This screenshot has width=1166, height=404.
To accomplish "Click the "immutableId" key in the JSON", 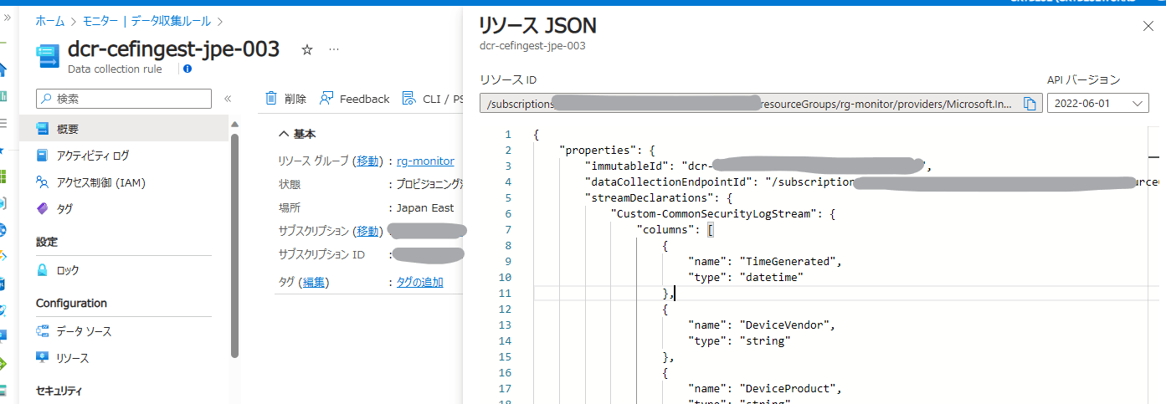I will click(x=628, y=166).
